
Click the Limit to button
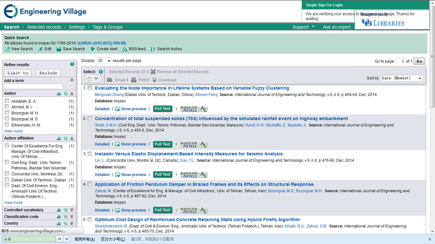tap(18, 73)
